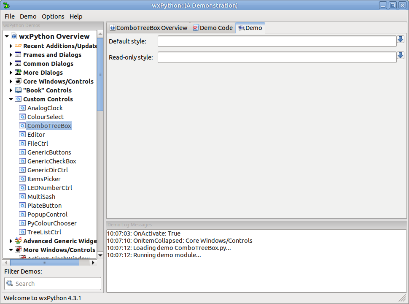
Task: Click the icon next to FileCtrl
Action: click(x=22, y=144)
